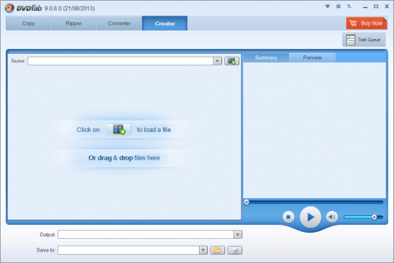Browse for folder next to Save to

coord(217,250)
